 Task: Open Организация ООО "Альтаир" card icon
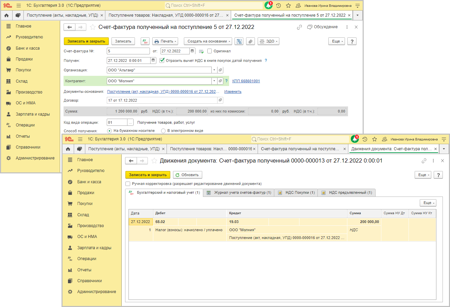tap(220, 70)
